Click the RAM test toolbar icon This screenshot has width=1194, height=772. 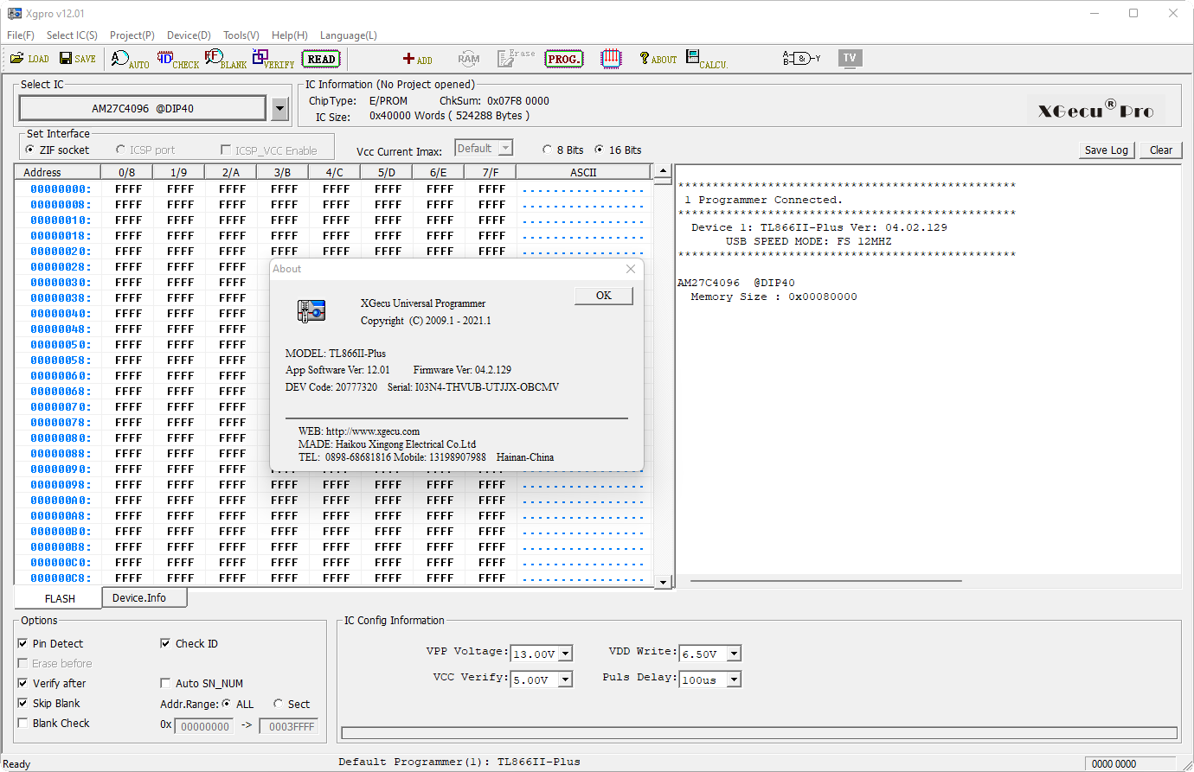pyautogui.click(x=469, y=59)
